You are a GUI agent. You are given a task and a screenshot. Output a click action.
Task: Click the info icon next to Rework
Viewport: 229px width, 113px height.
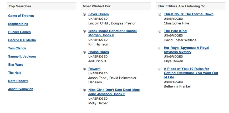pyautogui.click(x=84, y=69)
